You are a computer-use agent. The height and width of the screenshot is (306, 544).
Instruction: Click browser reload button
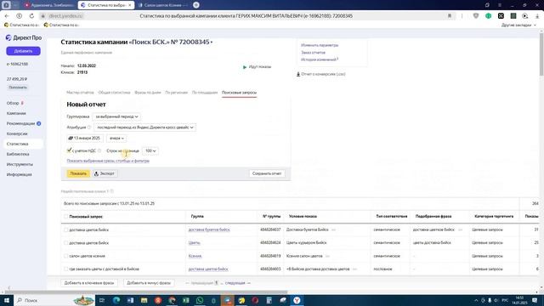(31, 16)
